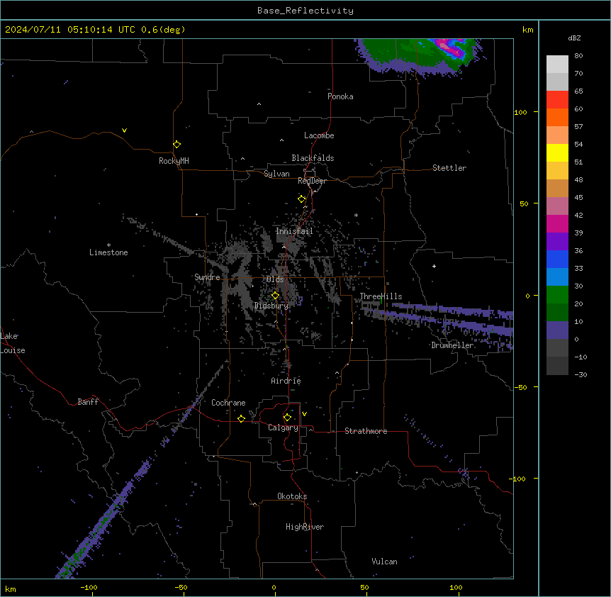Click the slate purple swatch between 10 and 0

(x=557, y=330)
